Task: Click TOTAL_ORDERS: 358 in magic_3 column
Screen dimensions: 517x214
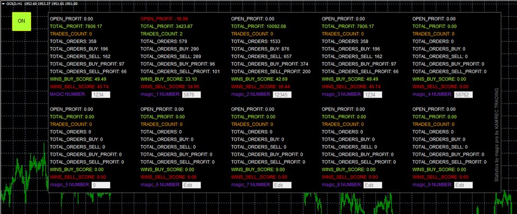Action: (345, 41)
